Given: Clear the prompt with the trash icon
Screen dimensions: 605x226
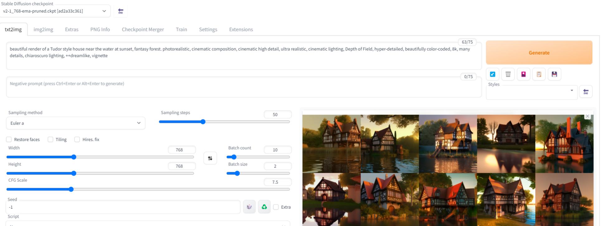Looking at the screenshot, I should (508, 74).
